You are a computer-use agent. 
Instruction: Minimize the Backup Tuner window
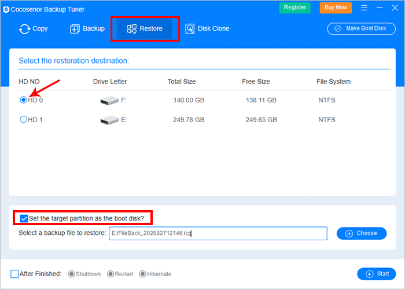(380, 8)
